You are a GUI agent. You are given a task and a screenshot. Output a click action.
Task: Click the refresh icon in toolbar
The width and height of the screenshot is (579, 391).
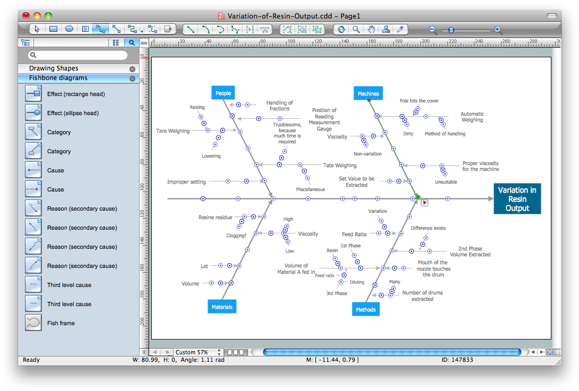coord(341,29)
